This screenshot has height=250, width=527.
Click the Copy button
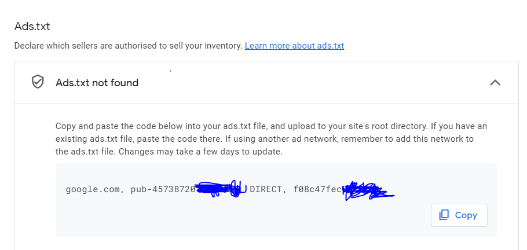459,215
